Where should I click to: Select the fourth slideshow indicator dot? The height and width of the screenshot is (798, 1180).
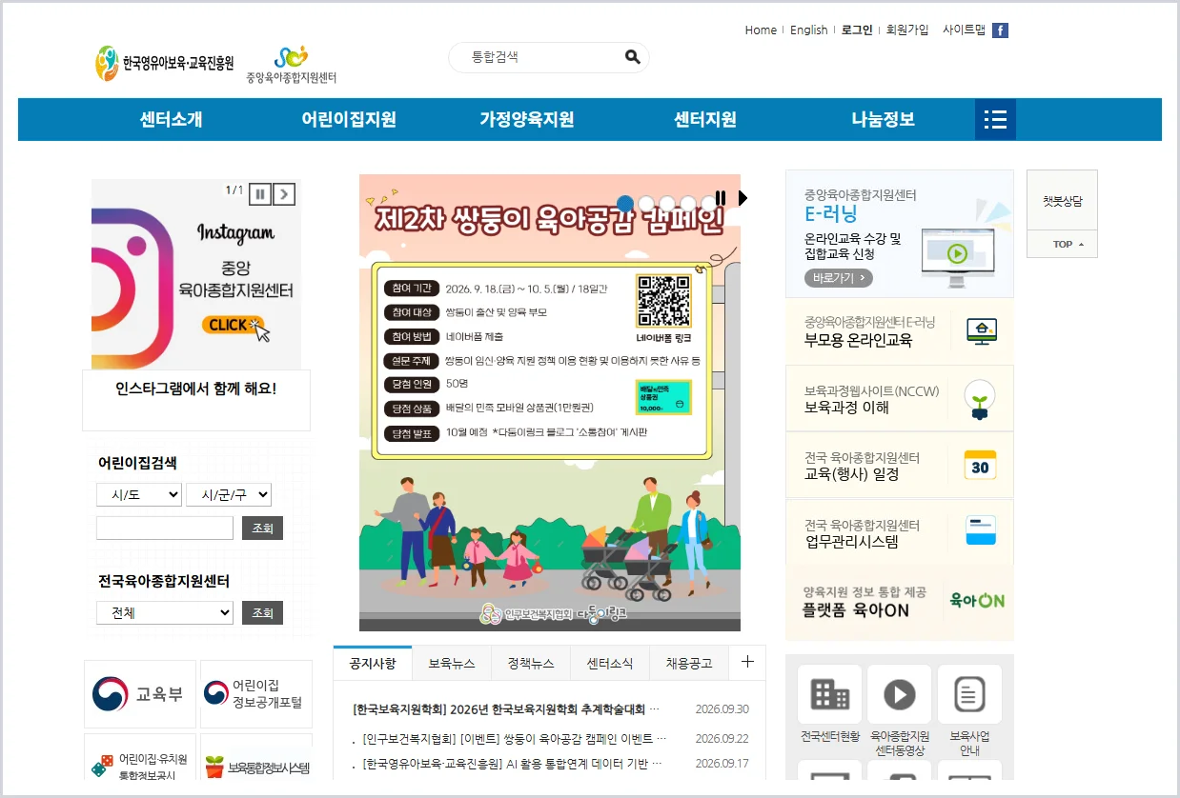click(688, 203)
